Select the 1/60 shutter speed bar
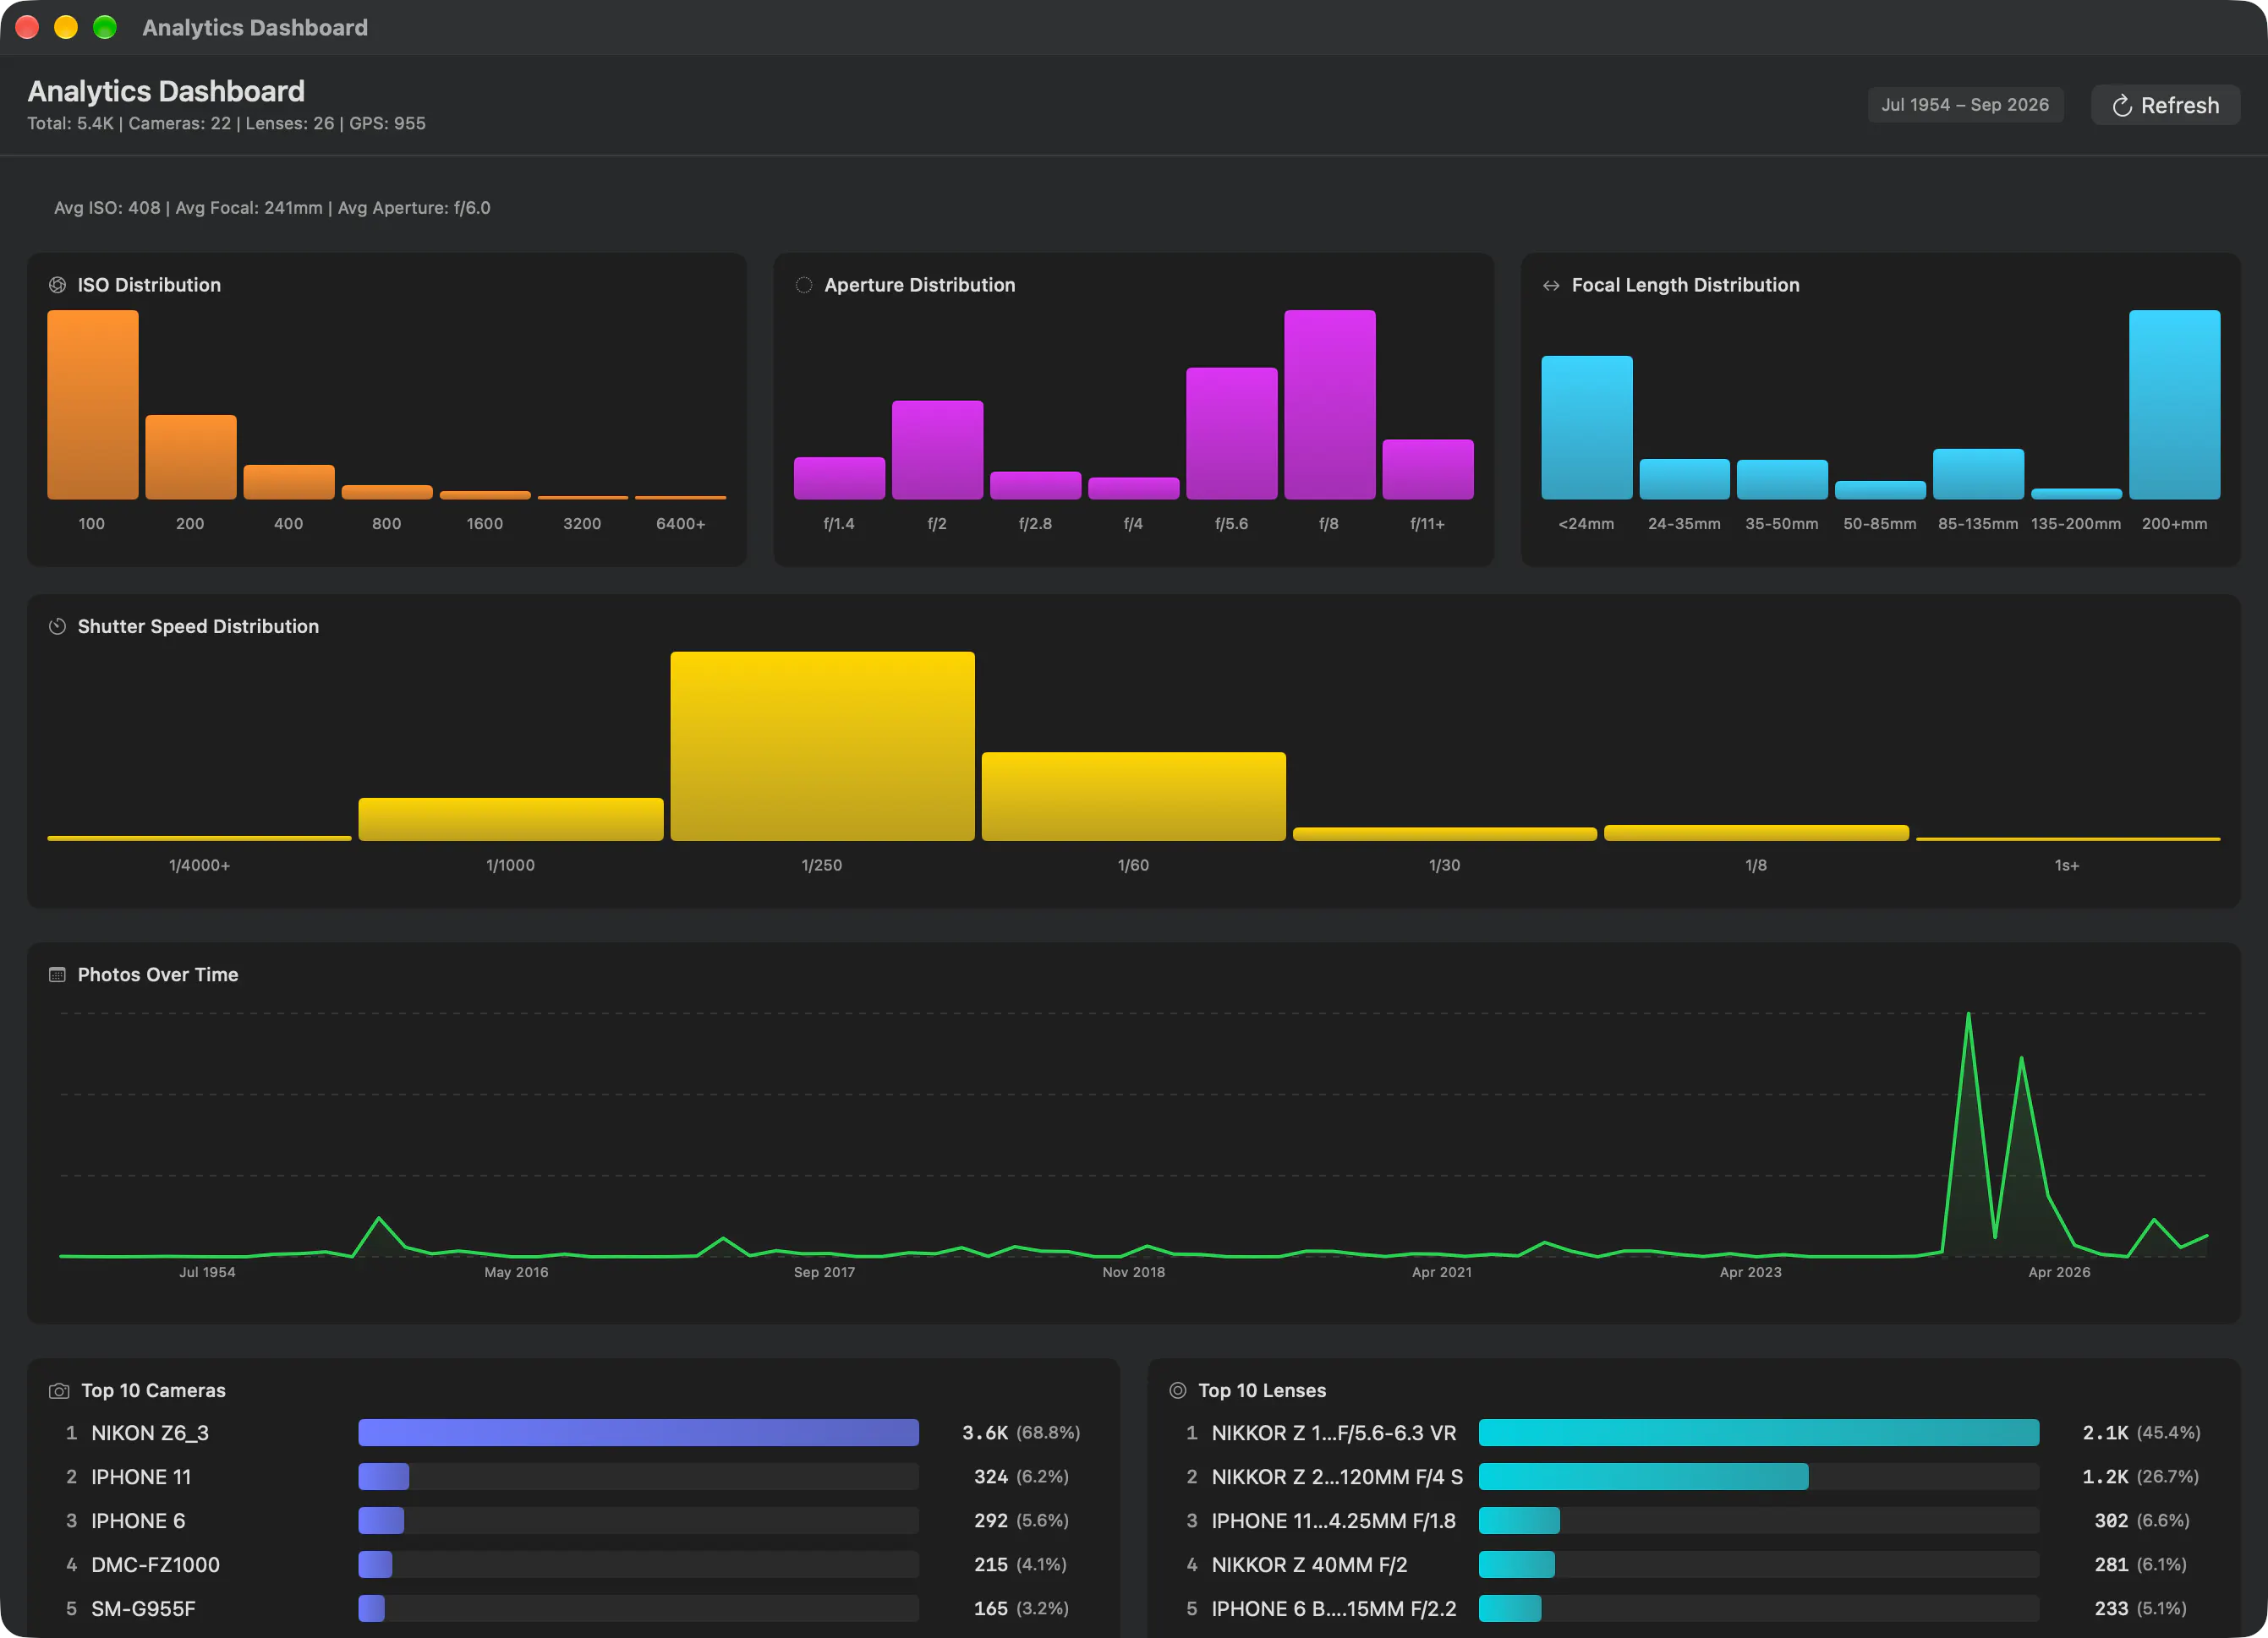 (1133, 796)
